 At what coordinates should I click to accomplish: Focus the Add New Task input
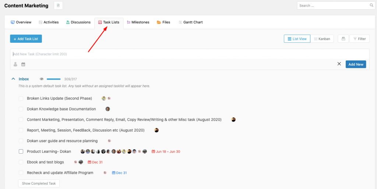pos(190,54)
